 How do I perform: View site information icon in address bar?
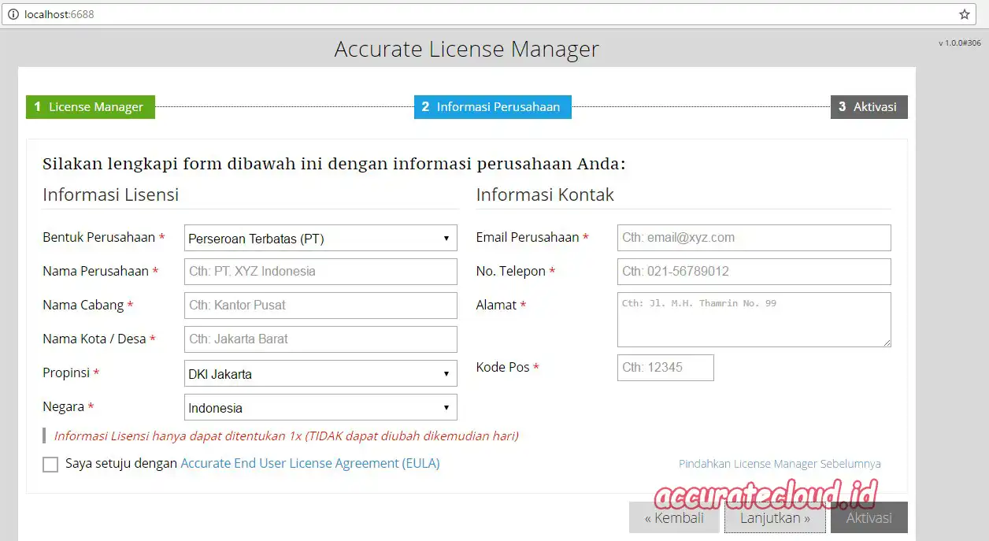(x=13, y=14)
